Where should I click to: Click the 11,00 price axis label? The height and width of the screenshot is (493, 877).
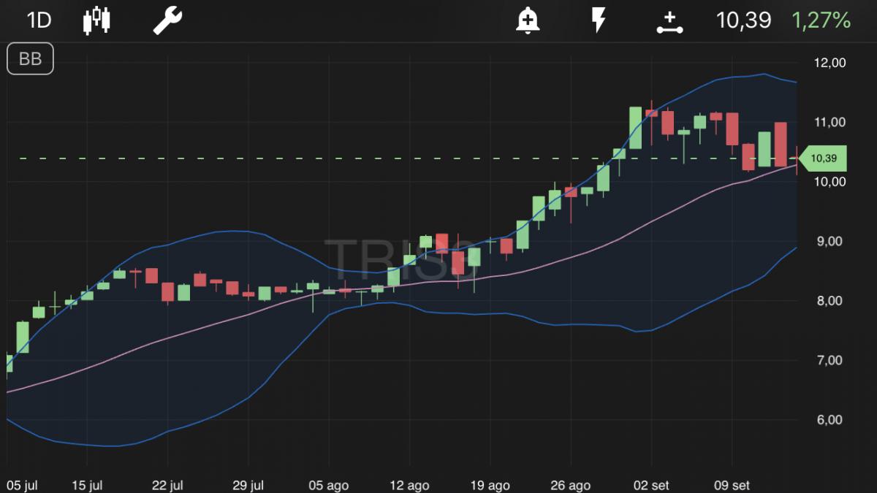click(x=830, y=122)
